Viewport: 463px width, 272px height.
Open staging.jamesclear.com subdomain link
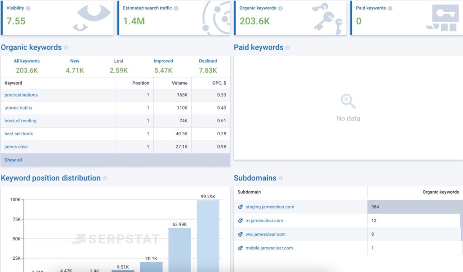[x=270, y=207]
